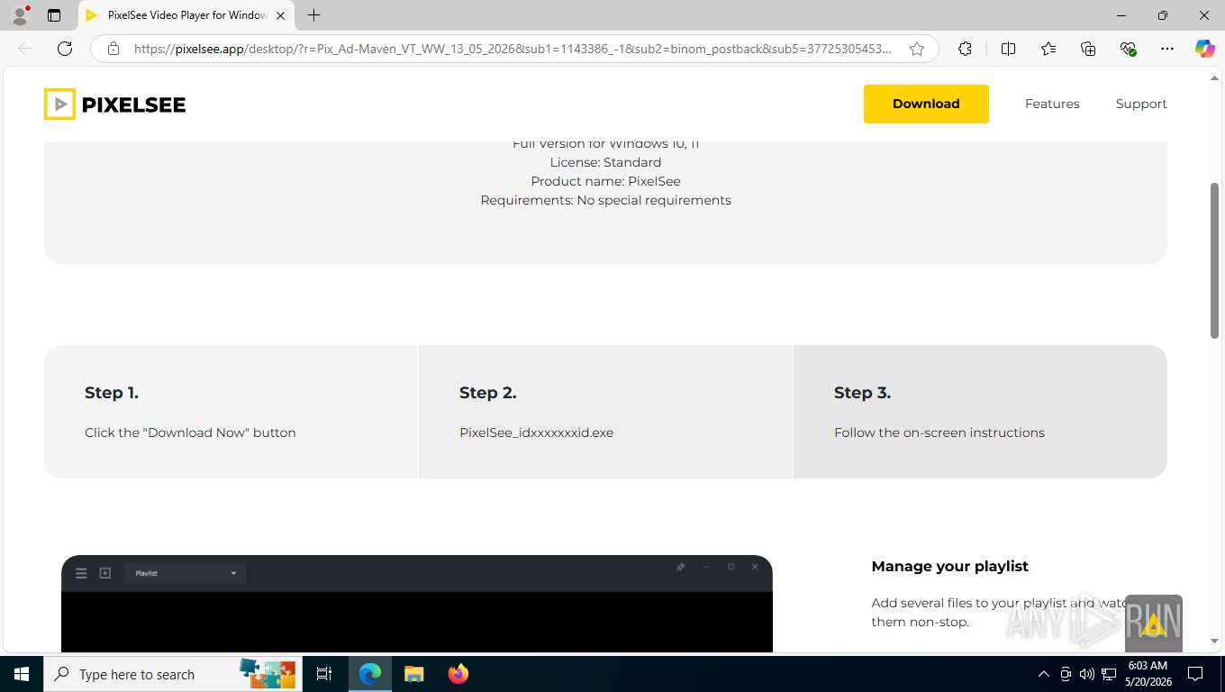Click the Step 3. heading
The image size is (1225, 692).
click(862, 393)
